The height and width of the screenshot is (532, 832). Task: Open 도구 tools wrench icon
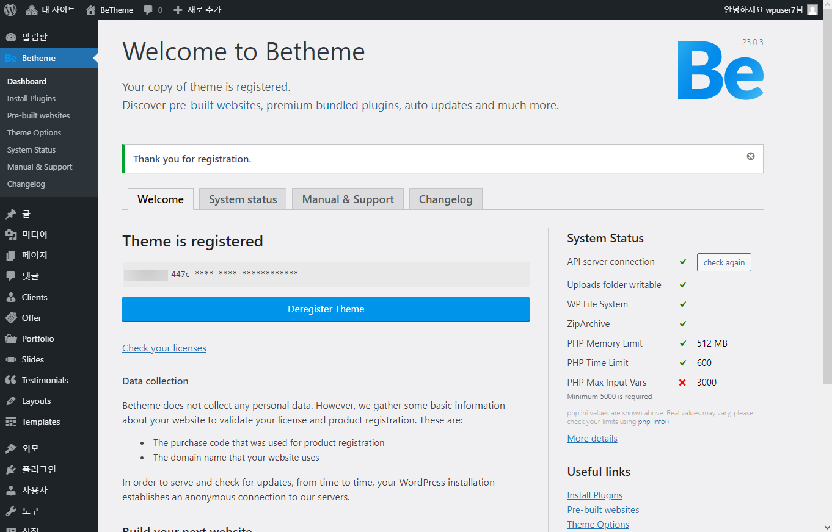(10, 511)
